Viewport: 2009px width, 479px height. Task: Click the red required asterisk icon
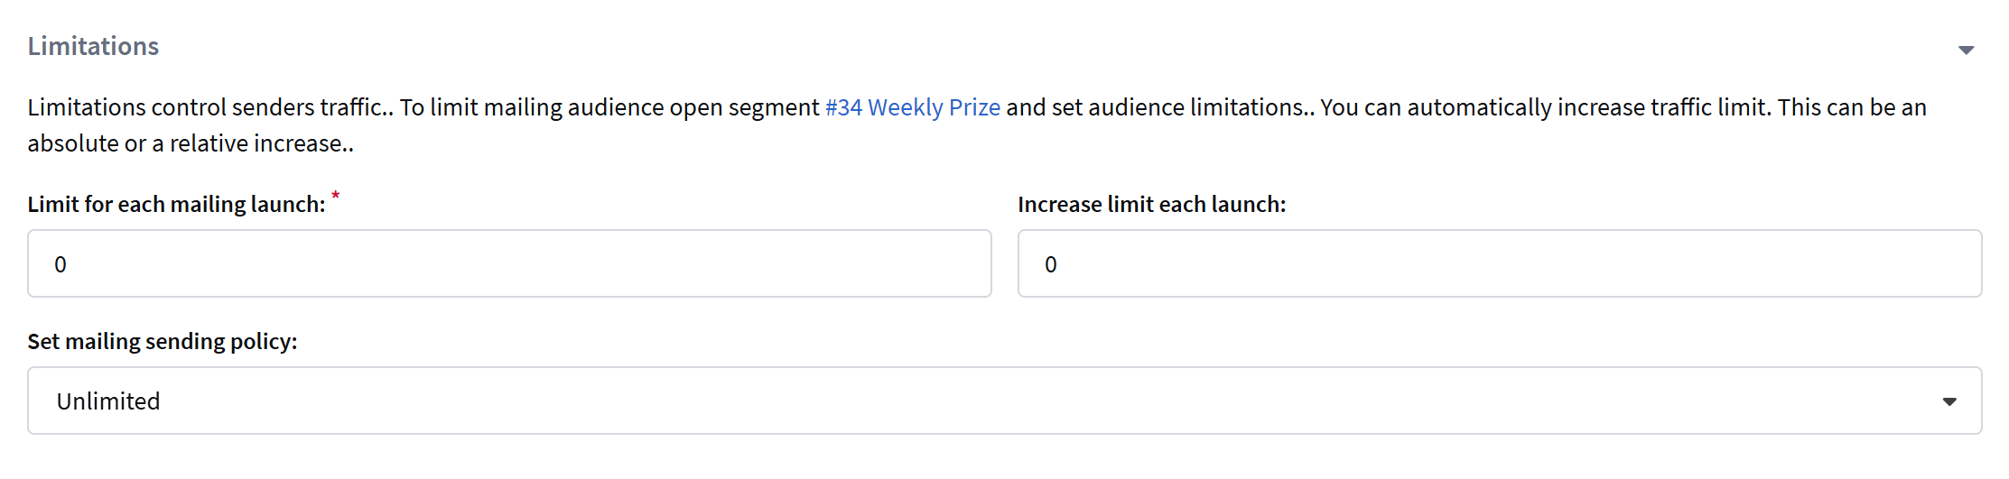[336, 195]
